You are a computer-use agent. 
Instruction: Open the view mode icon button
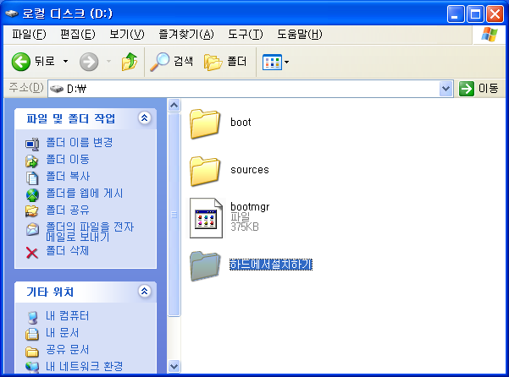coord(272,62)
